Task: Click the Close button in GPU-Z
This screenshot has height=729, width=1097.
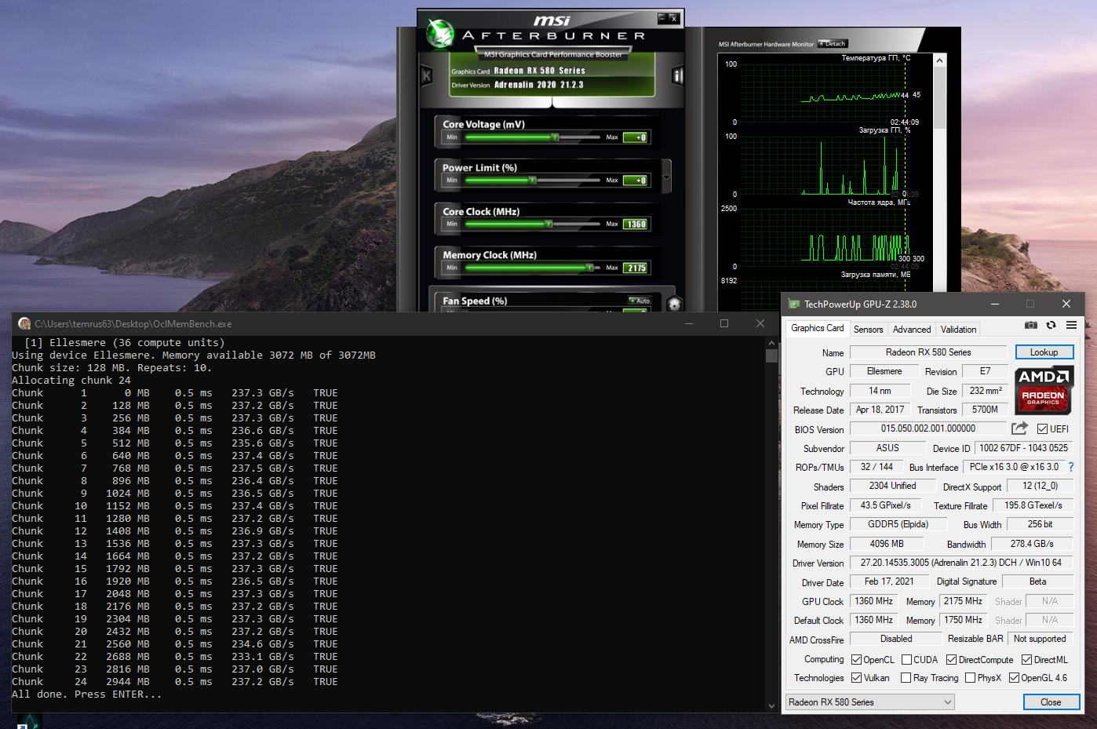Action: click(1051, 702)
